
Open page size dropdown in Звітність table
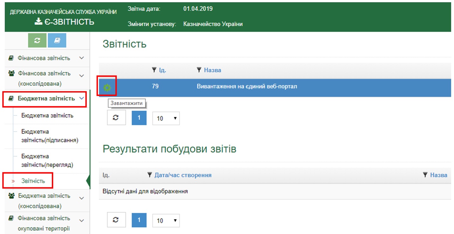click(x=166, y=118)
